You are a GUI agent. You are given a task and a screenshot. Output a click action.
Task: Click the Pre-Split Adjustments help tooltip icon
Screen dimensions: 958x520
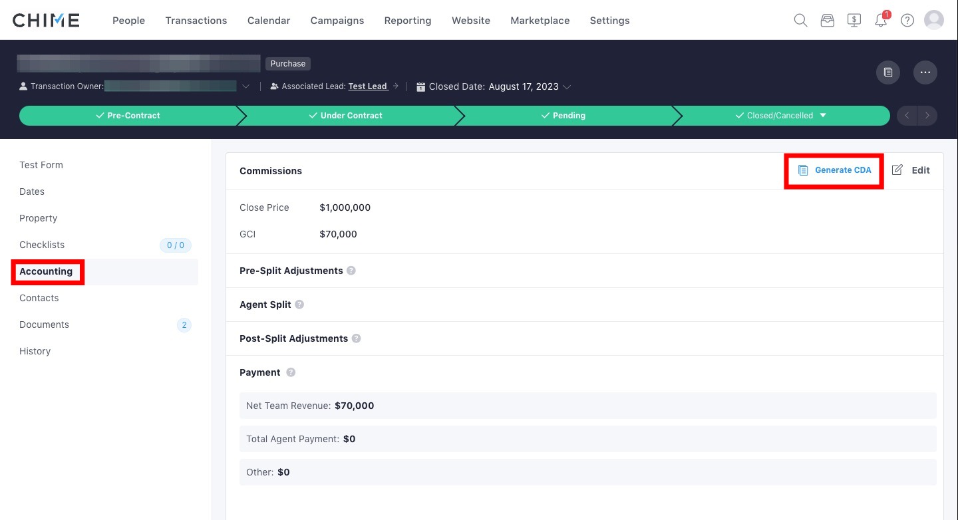click(x=351, y=271)
